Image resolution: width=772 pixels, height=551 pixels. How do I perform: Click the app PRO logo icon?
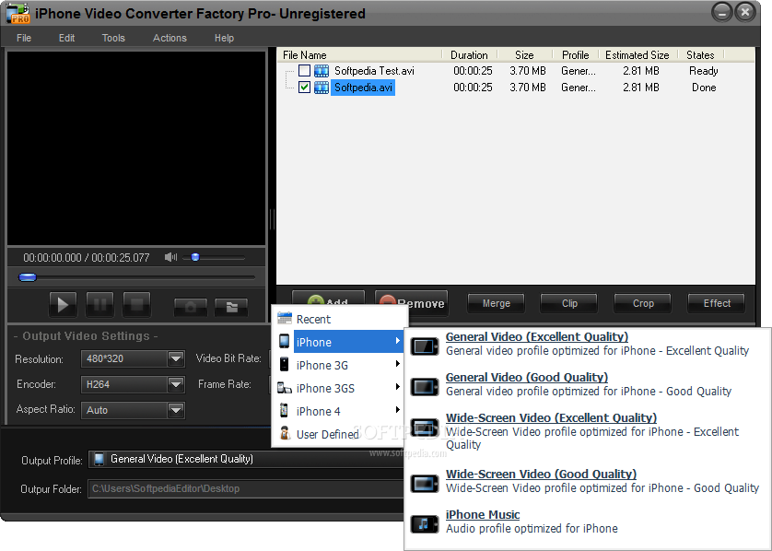click(18, 13)
